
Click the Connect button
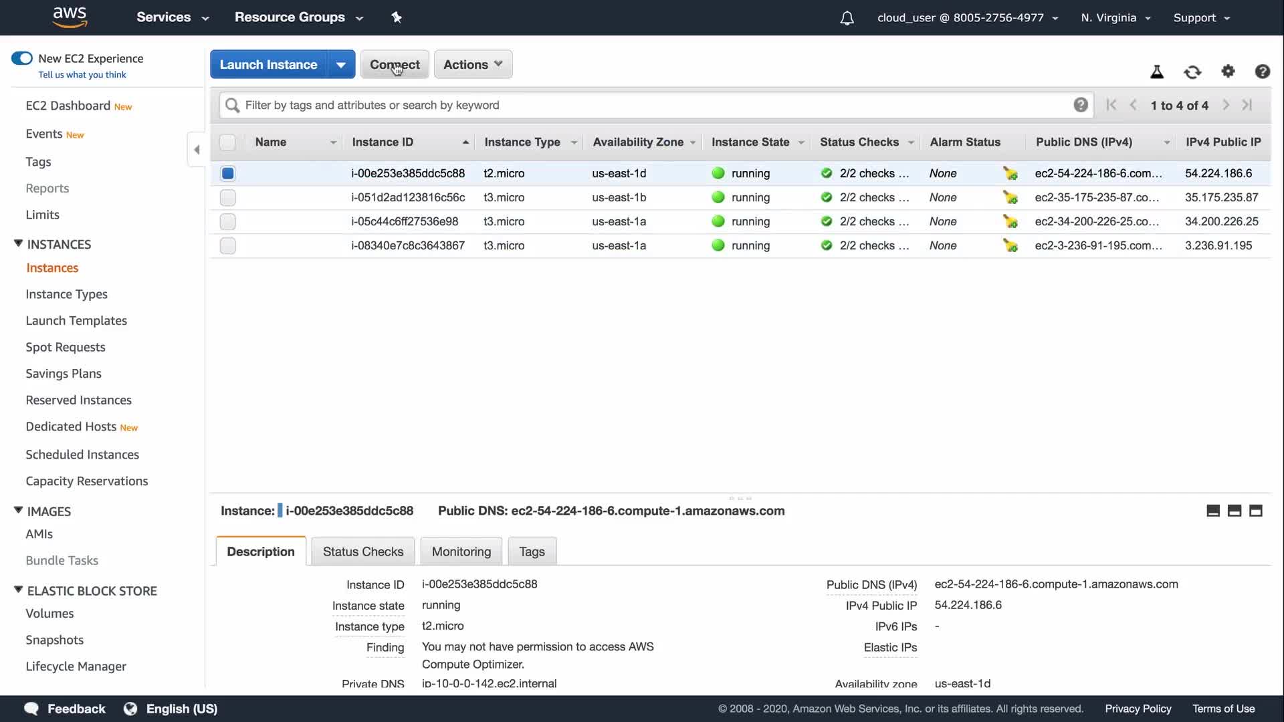(395, 65)
